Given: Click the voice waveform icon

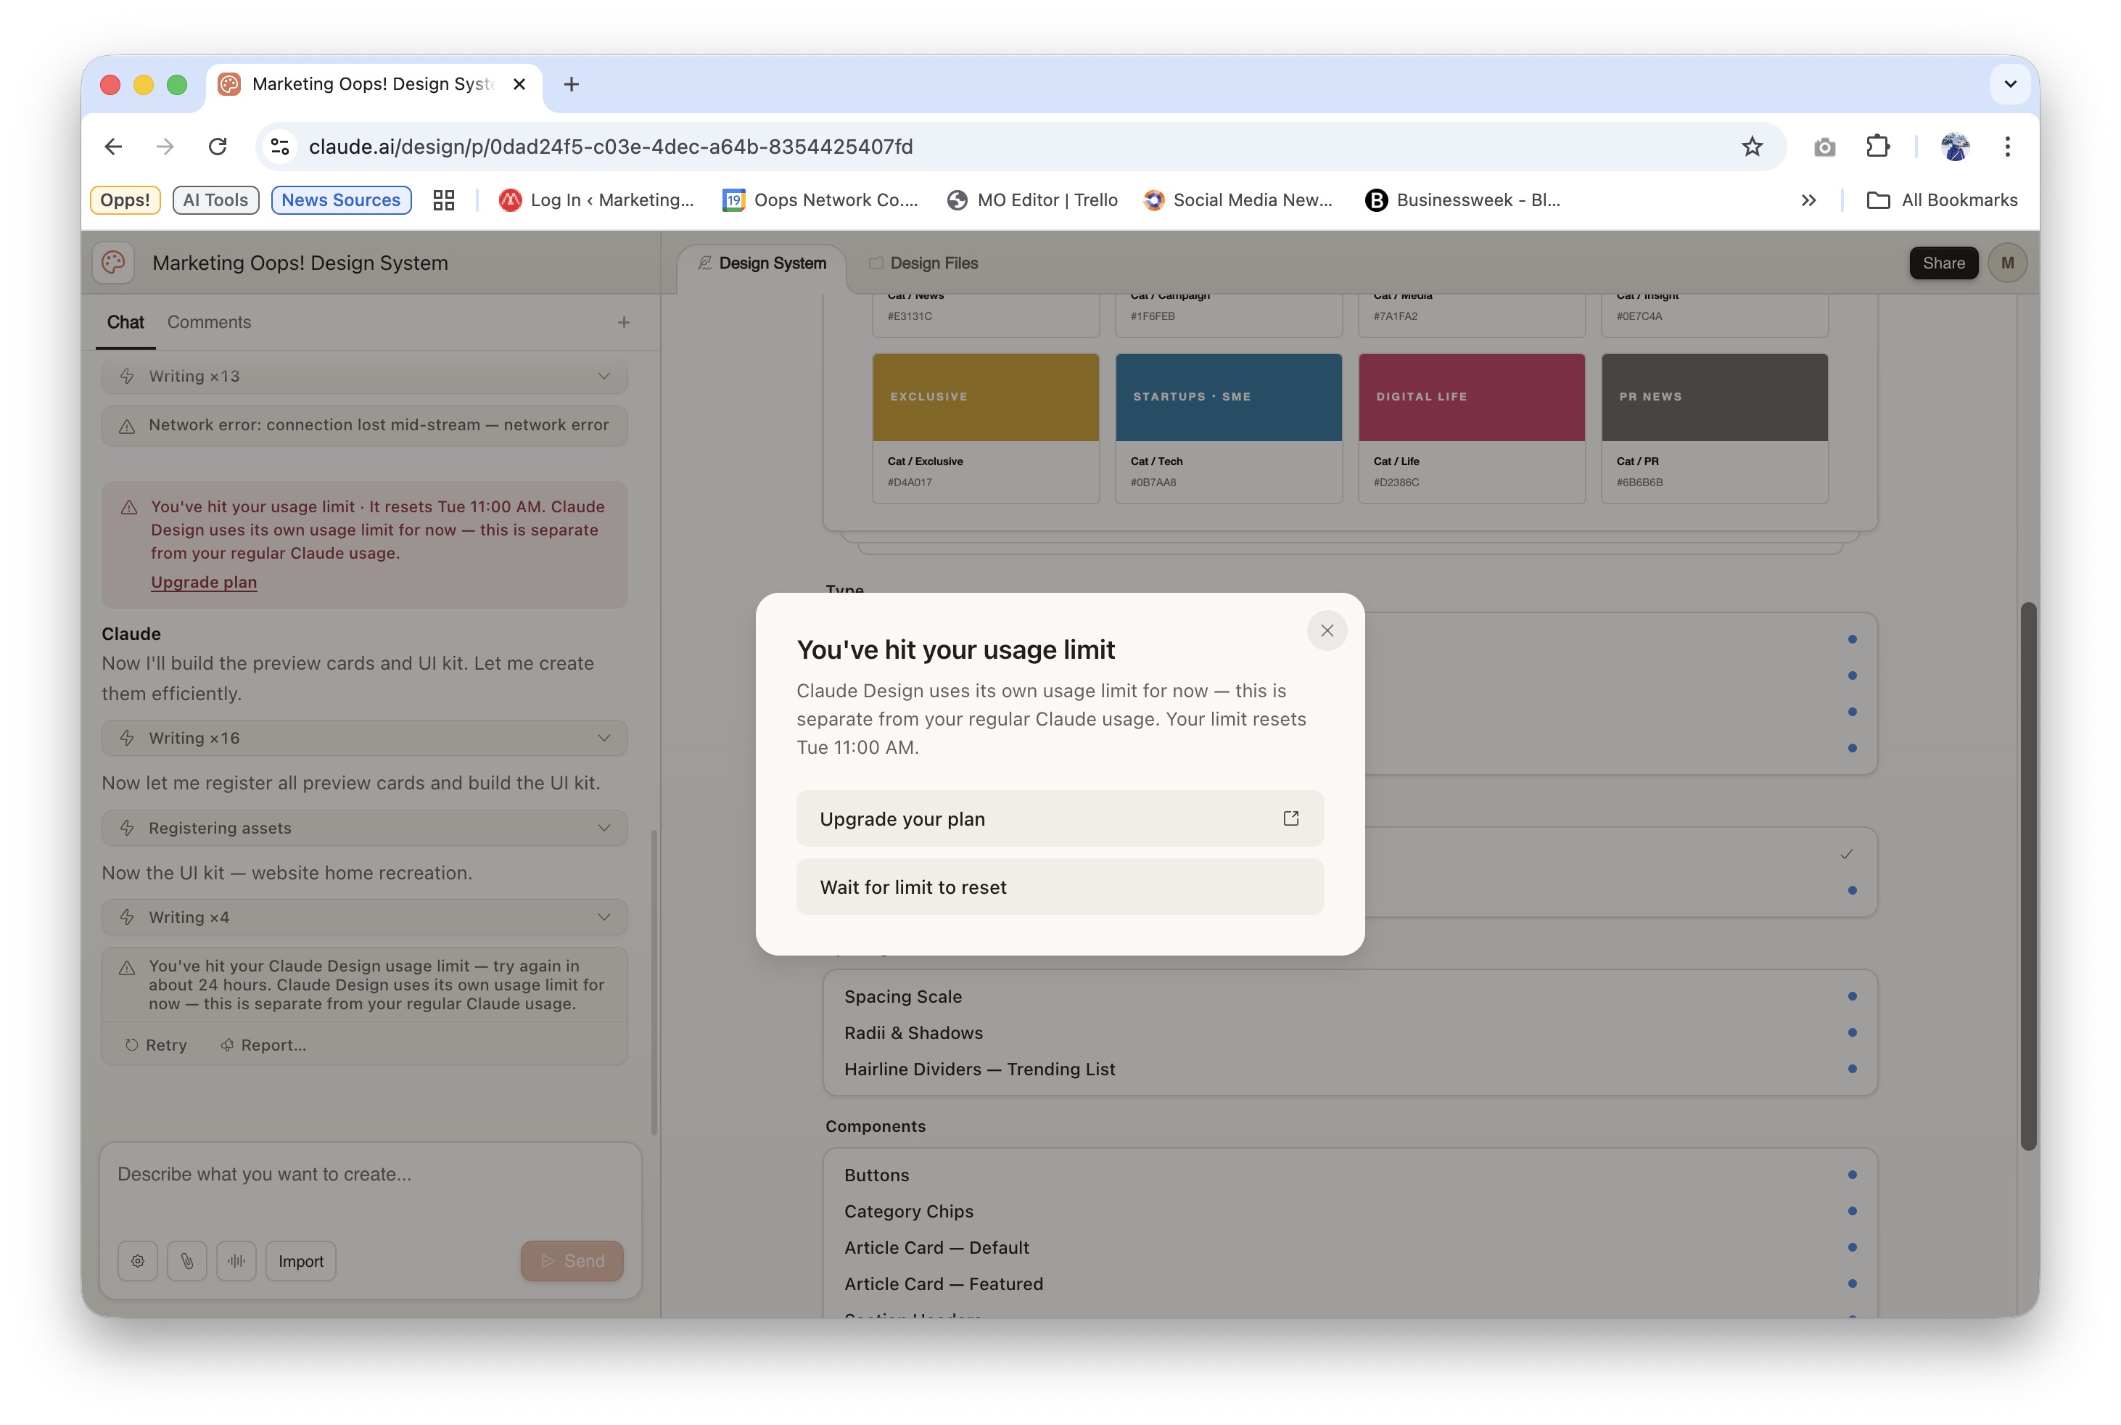Looking at the screenshot, I should point(236,1260).
